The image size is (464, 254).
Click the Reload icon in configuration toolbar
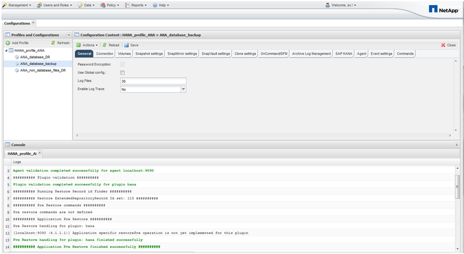point(105,45)
